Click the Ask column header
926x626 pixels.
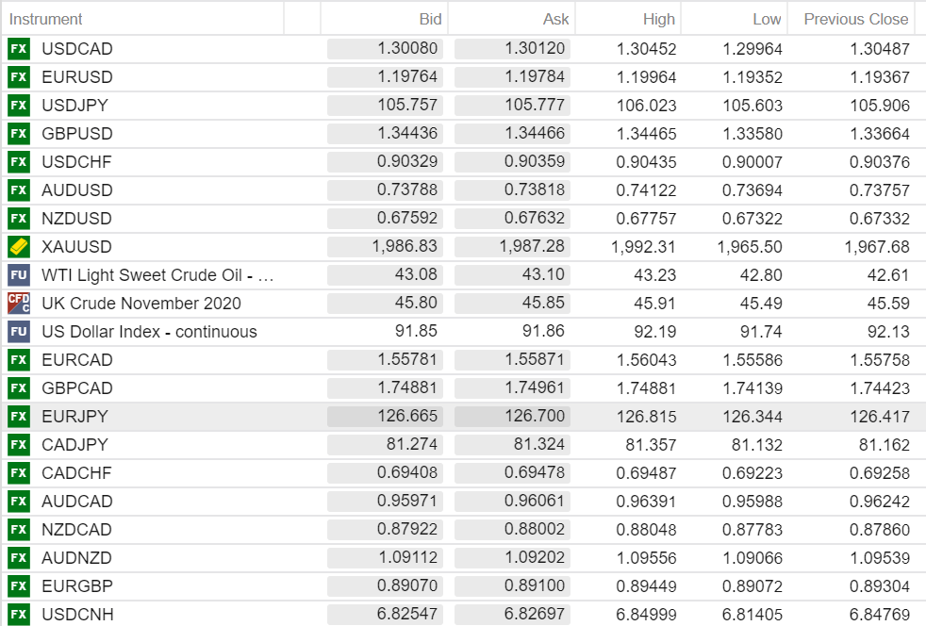pos(555,19)
